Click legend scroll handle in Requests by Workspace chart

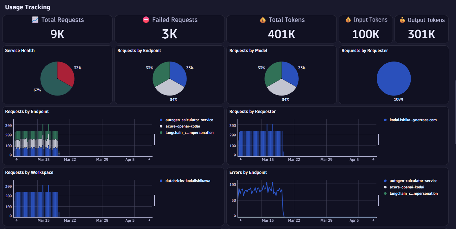(154, 200)
